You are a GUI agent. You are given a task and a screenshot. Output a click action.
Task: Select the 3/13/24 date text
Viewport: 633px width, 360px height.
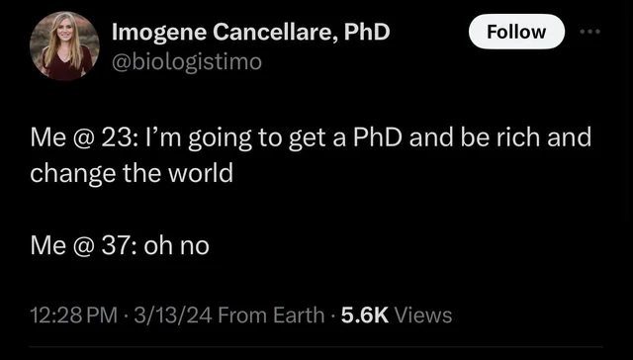point(173,315)
